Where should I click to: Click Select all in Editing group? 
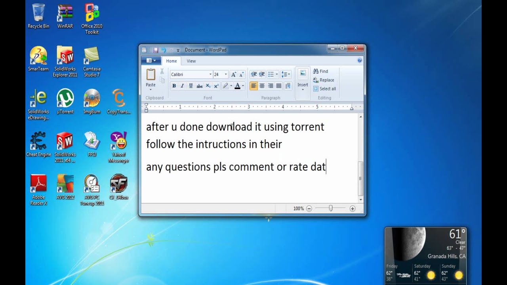pyautogui.click(x=324, y=89)
